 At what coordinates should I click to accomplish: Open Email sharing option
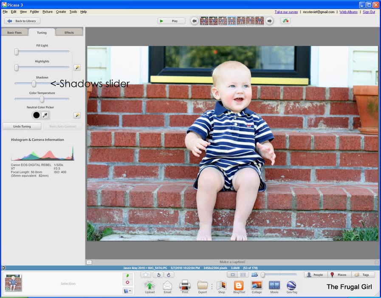click(x=167, y=285)
